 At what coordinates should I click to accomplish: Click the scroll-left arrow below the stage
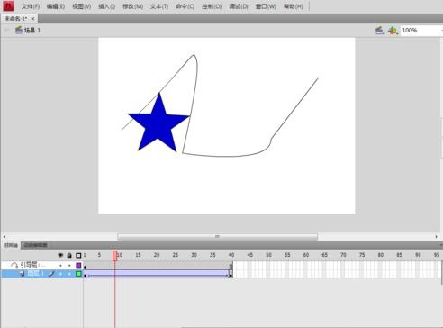(x=4, y=236)
